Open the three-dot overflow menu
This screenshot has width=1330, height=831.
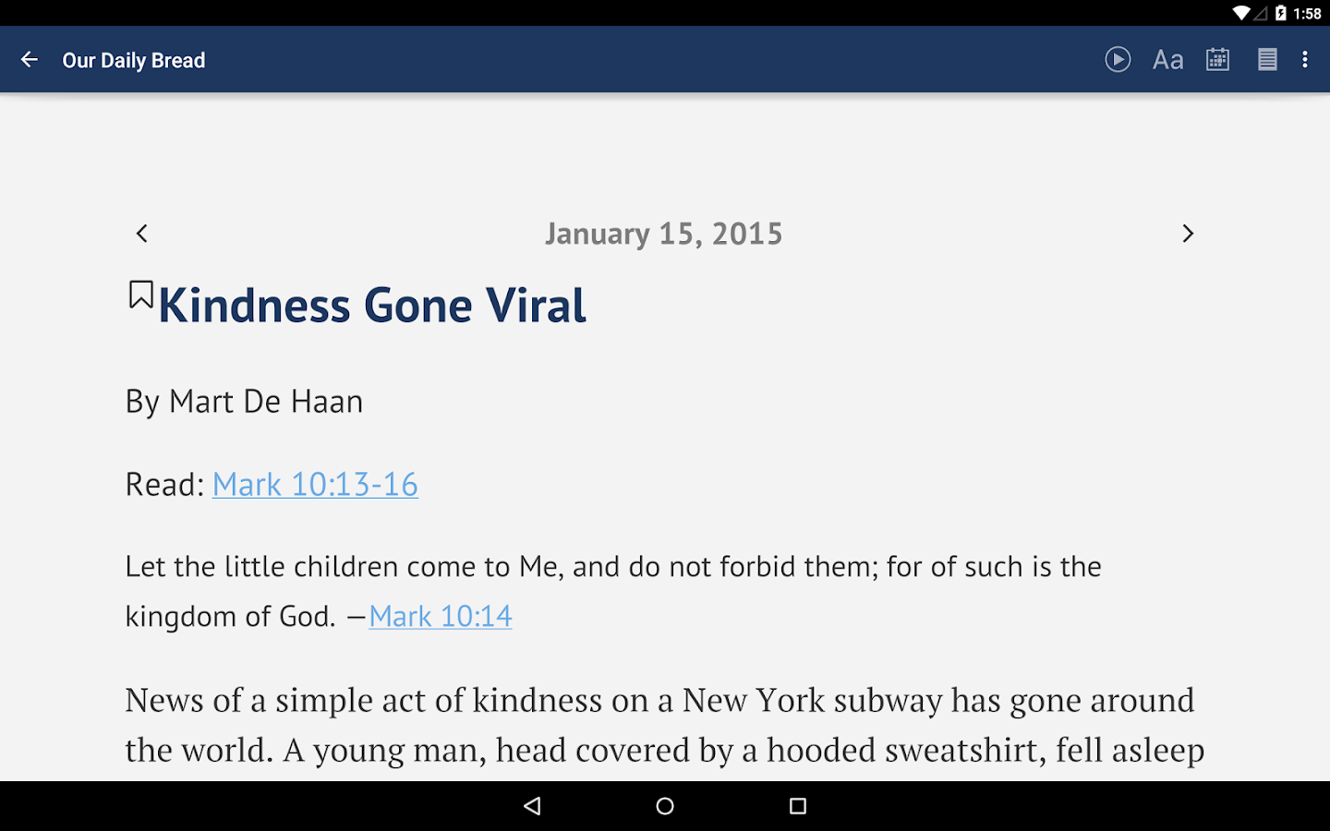point(1305,60)
